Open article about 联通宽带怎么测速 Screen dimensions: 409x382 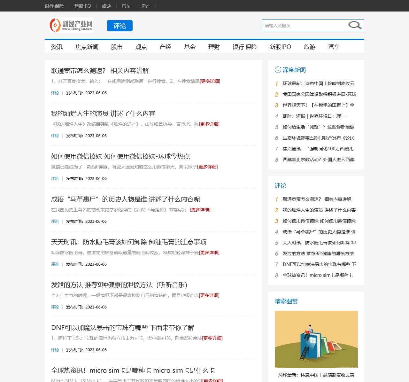coord(100,71)
